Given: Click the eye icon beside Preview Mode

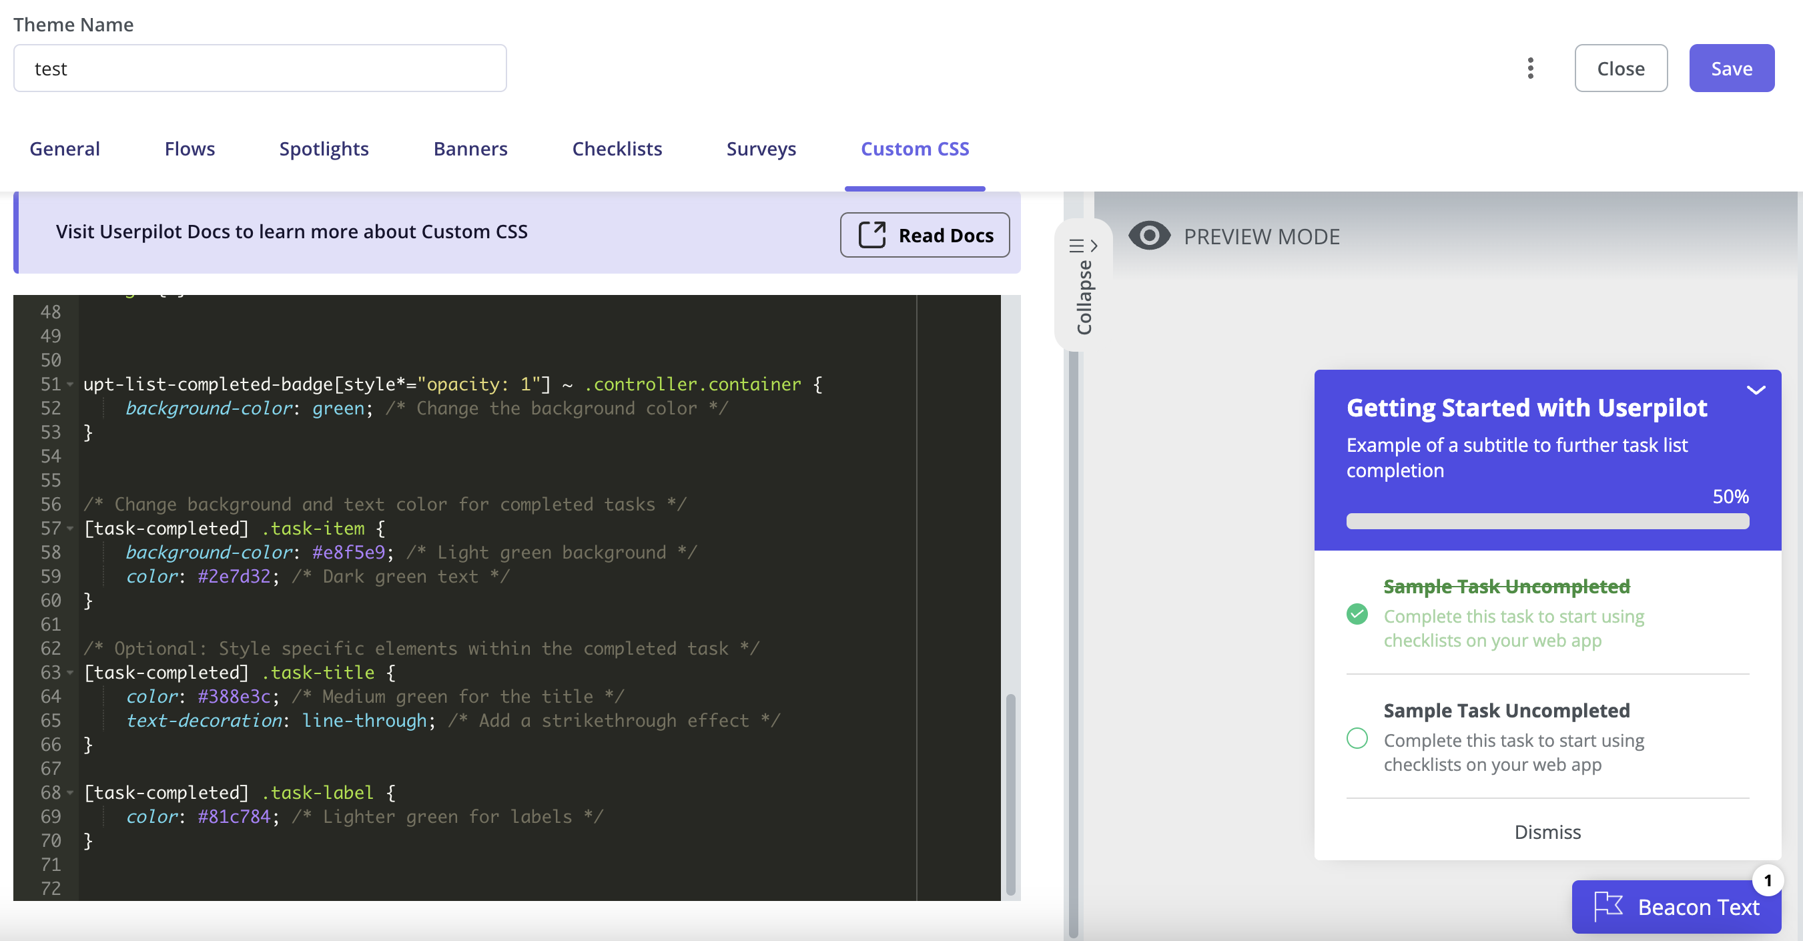Looking at the screenshot, I should [1149, 235].
